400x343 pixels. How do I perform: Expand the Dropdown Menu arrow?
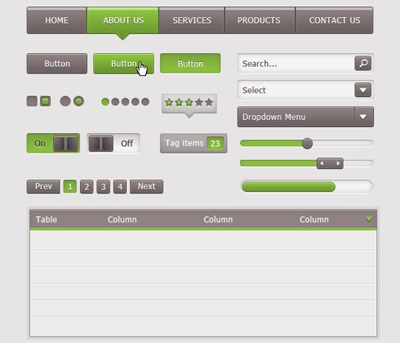coord(363,117)
